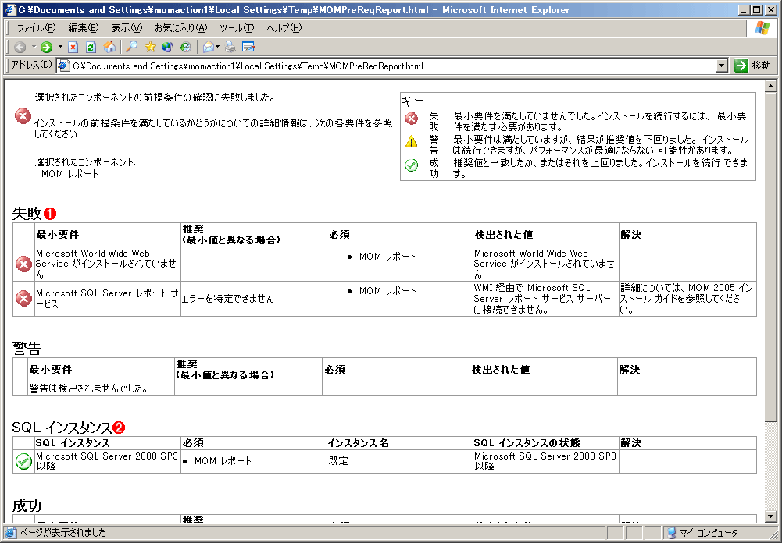This screenshot has width=782, height=543.
Task: Click the 警告 section heading
Action: pos(27,349)
